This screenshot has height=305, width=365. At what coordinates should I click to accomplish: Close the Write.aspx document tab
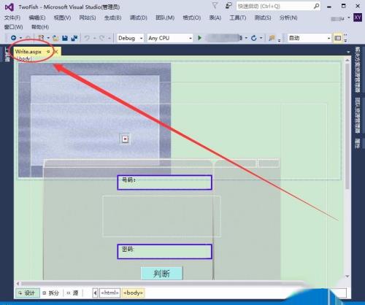pos(56,52)
